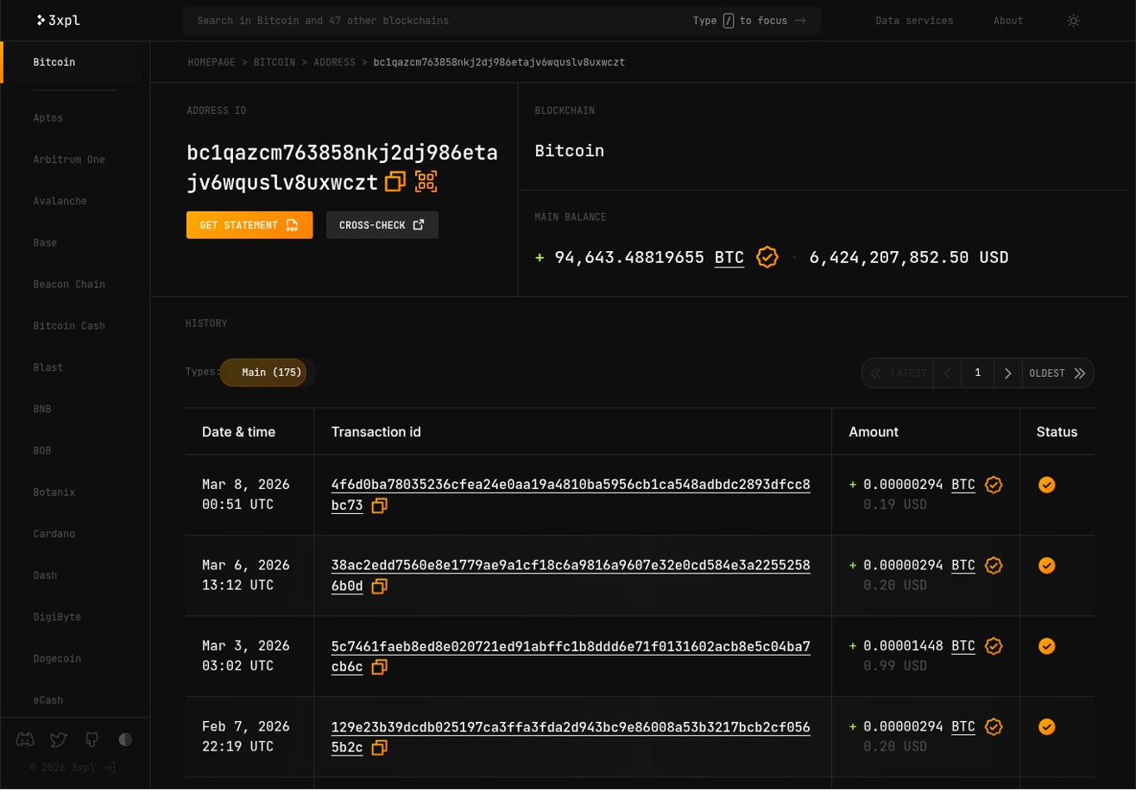This screenshot has height=797, width=1136.
Task: Open the 3xpl Discord icon
Action: tap(24, 739)
